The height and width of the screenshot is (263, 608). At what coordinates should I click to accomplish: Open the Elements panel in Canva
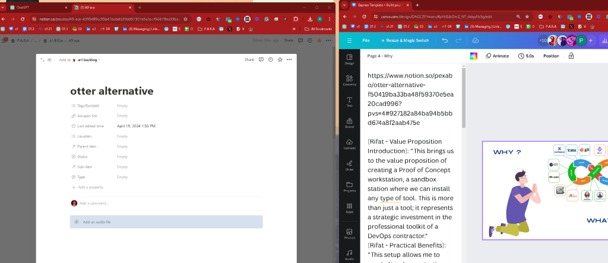click(349, 81)
